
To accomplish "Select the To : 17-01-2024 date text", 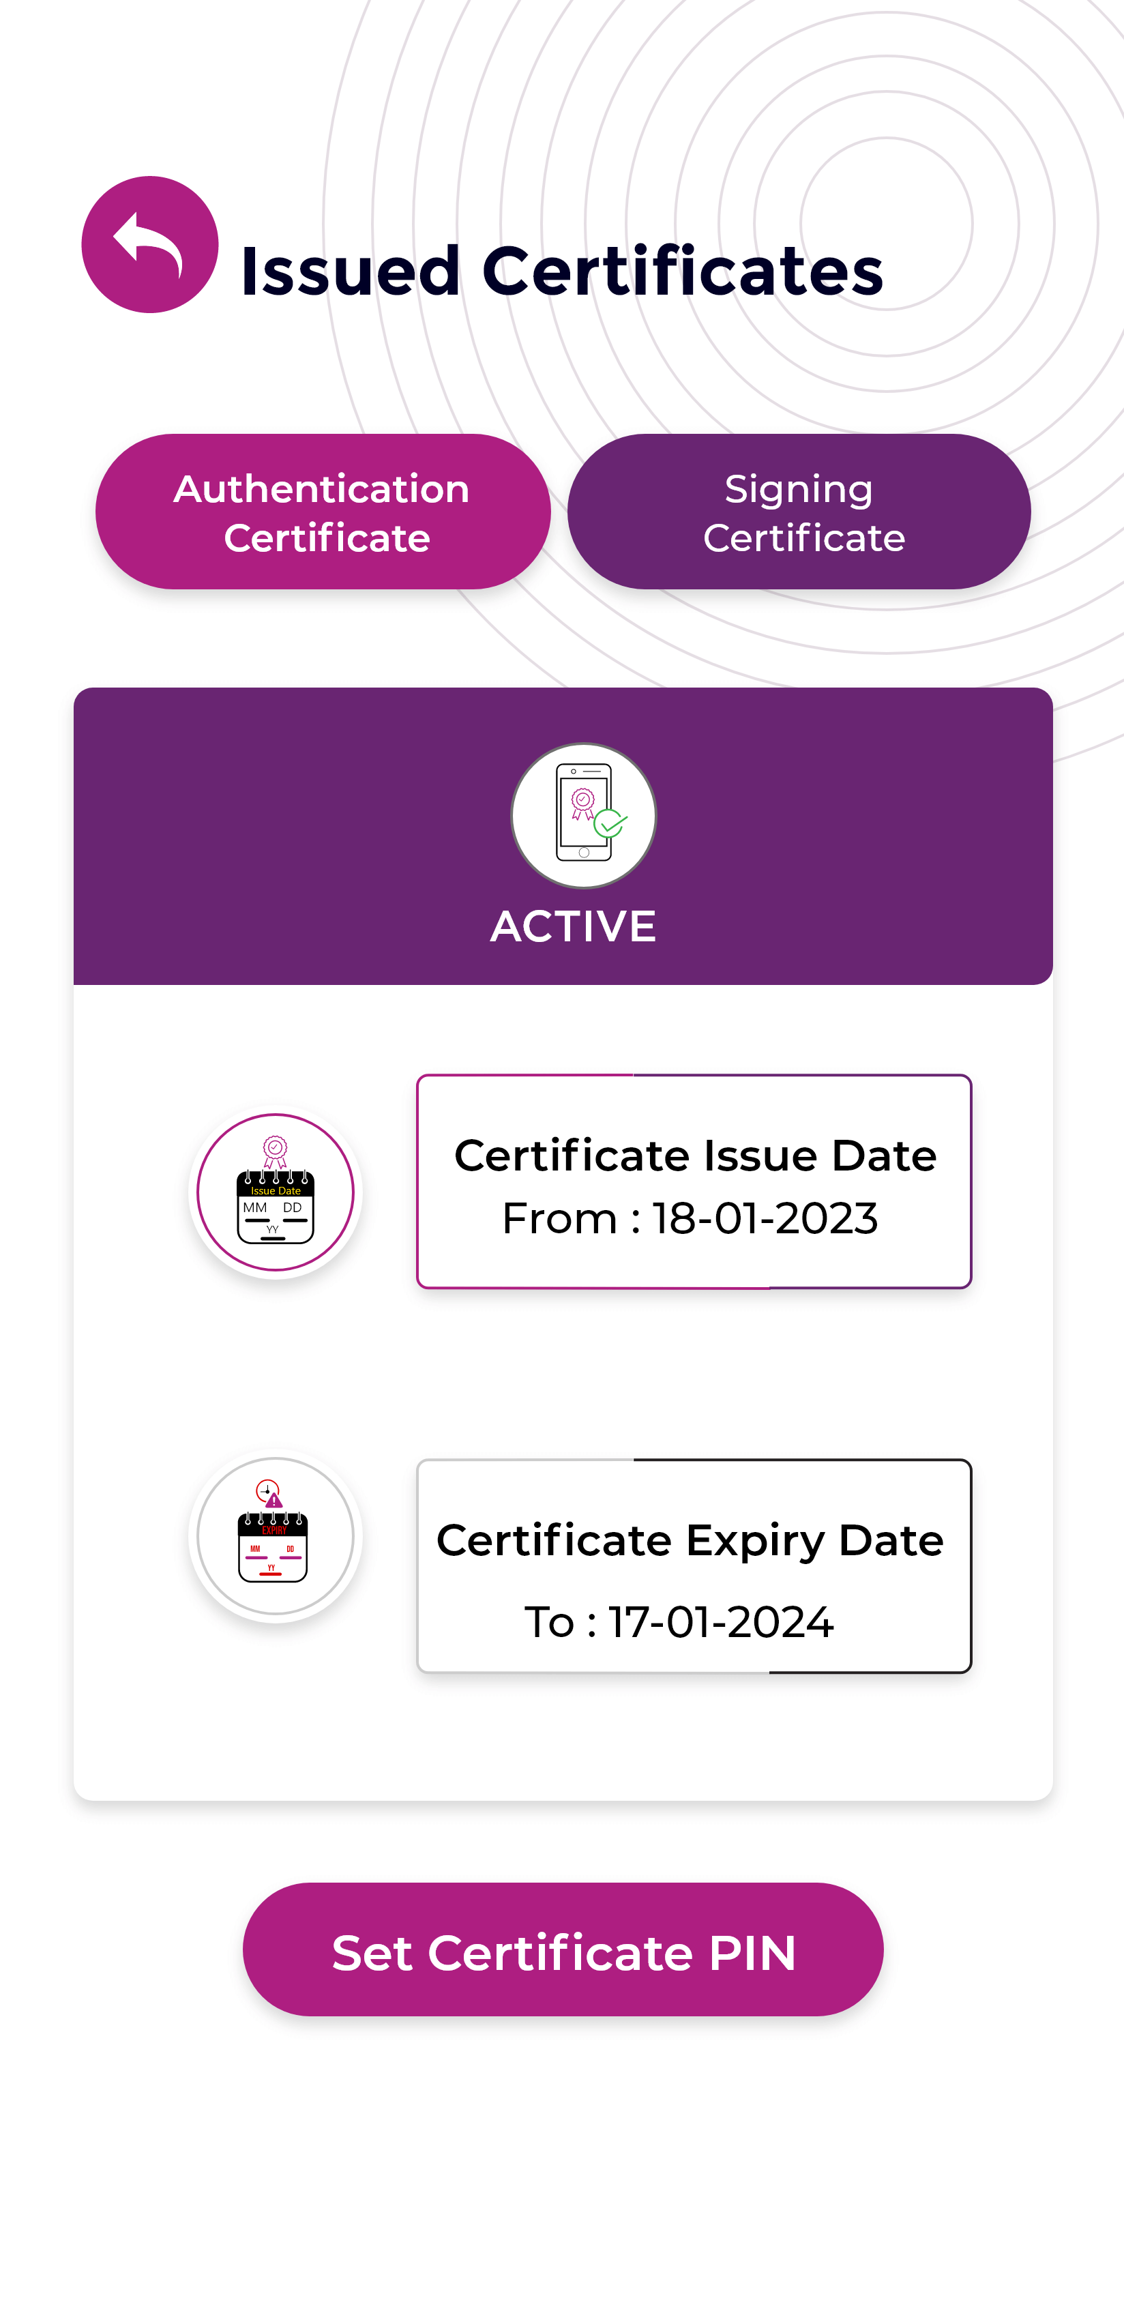I will [x=679, y=1622].
